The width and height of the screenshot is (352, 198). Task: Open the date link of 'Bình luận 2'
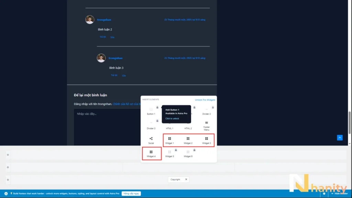point(185,20)
